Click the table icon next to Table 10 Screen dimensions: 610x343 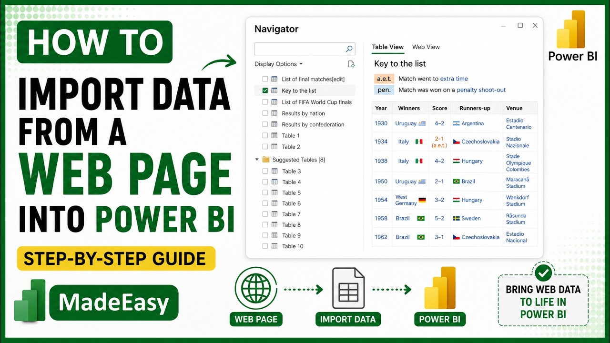pyautogui.click(x=274, y=246)
